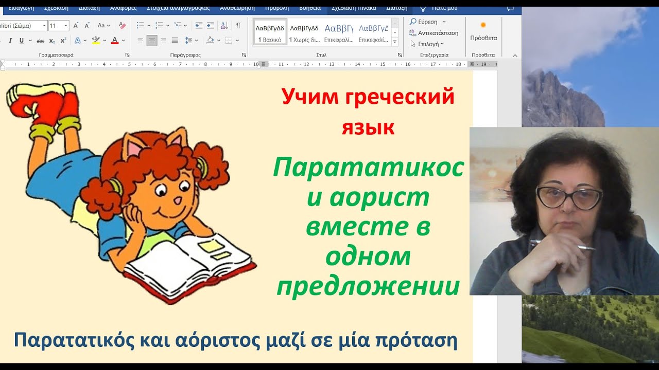This screenshot has height=370, width=659.
Task: Toggle strikethrough formatting
Action: [x=41, y=40]
